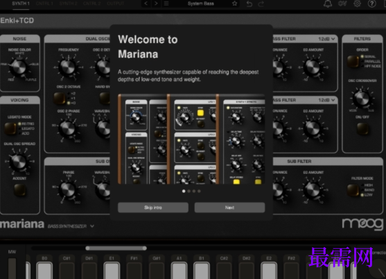This screenshot has width=386, height=279.
Task: Select the Legato option in Legato Mode
Action: [28, 128]
